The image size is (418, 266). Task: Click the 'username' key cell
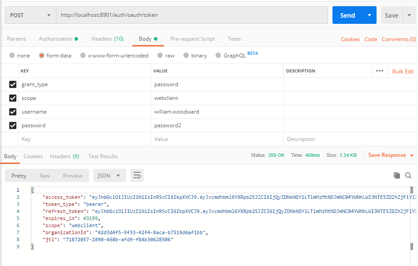pyautogui.click(x=85, y=112)
